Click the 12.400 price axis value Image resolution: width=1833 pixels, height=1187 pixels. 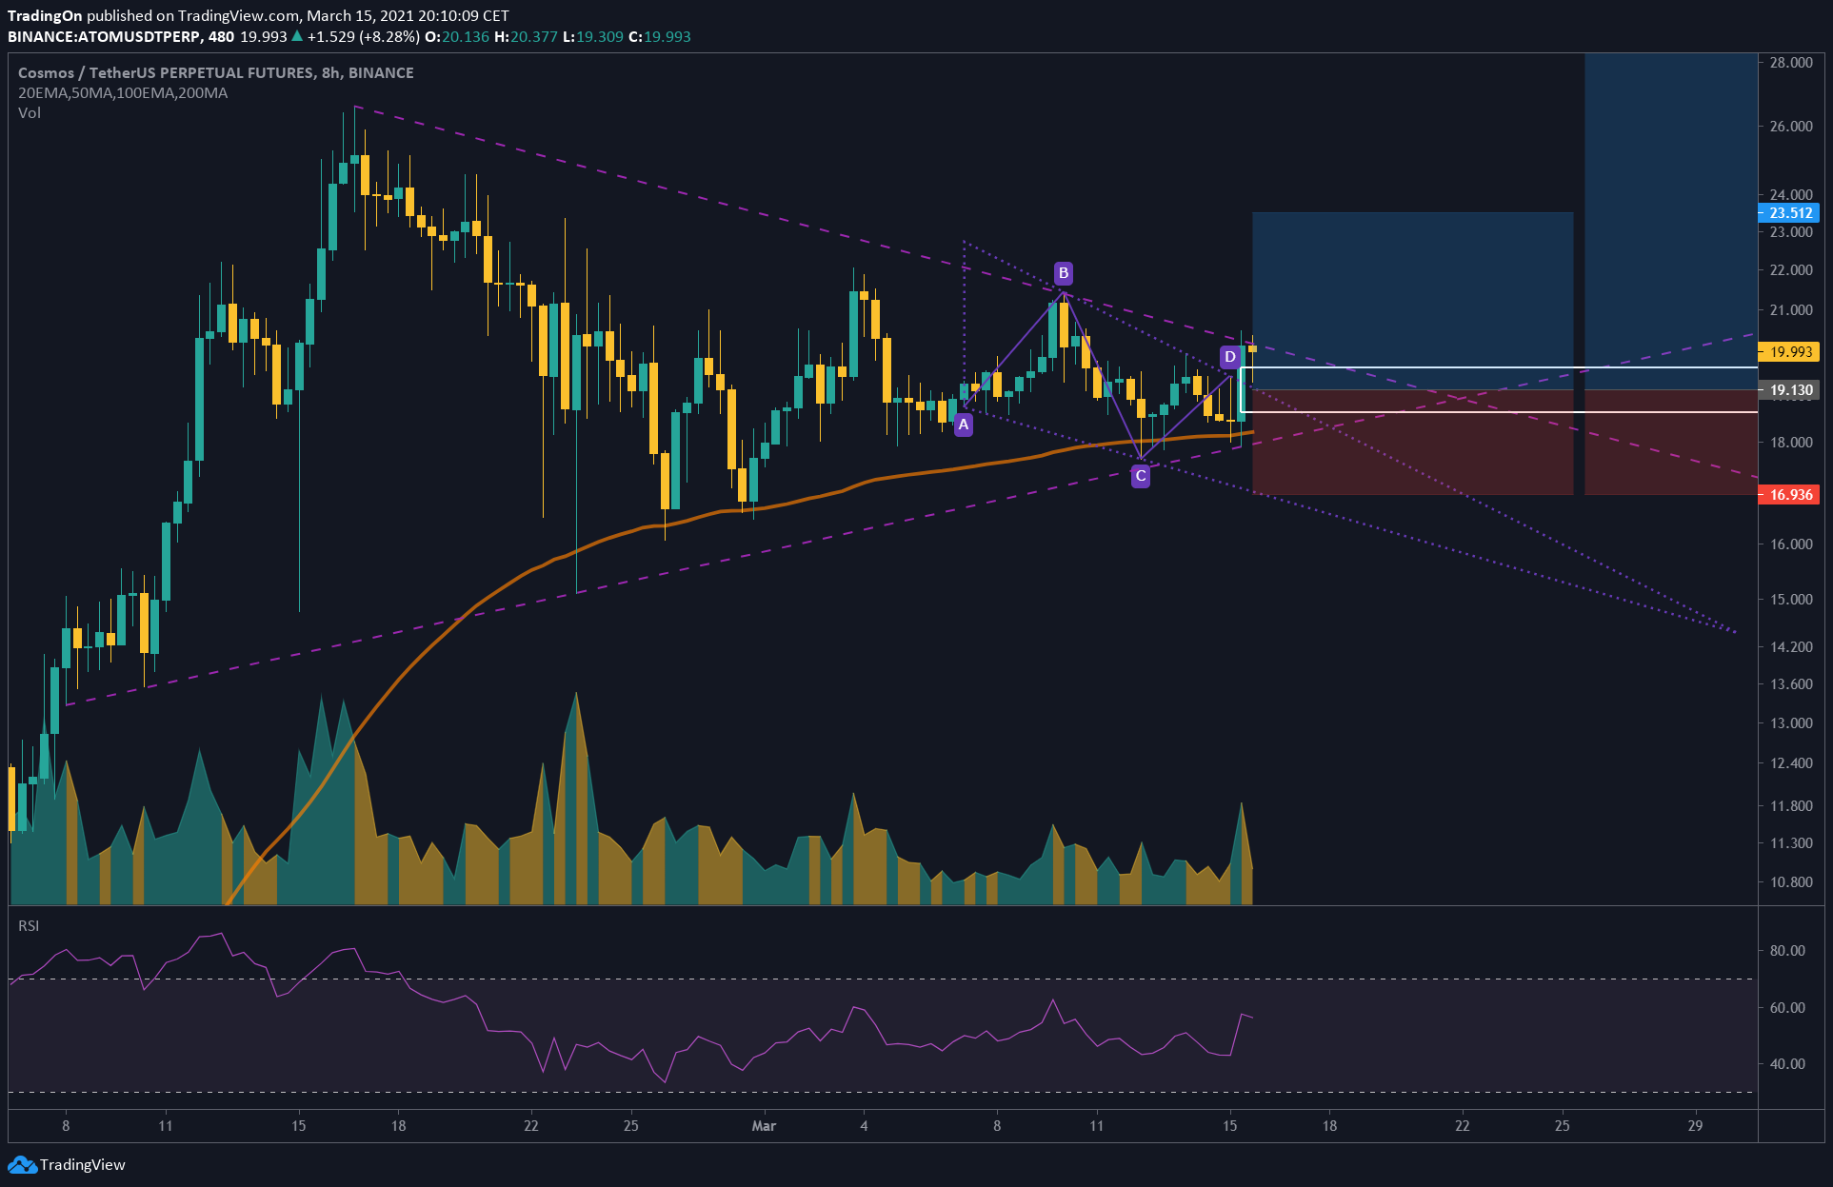[1791, 763]
